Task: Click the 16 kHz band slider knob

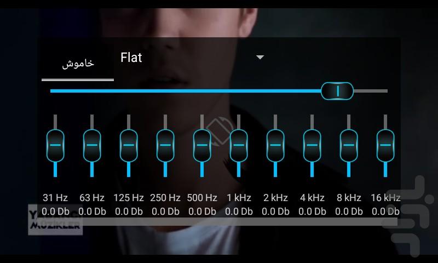Action: (385, 145)
